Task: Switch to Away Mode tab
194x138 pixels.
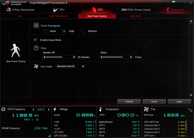Action: click(135, 16)
